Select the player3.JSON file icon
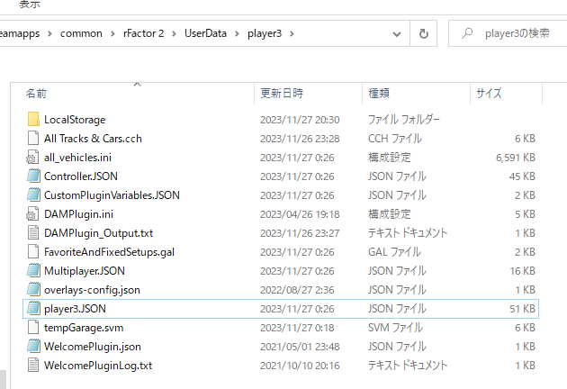This screenshot has height=389, width=567. pos(33,309)
